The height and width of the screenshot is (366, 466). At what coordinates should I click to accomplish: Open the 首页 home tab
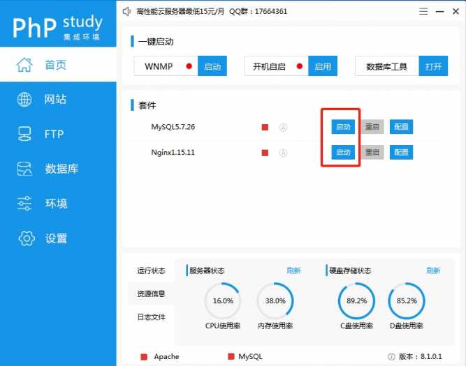(x=58, y=65)
